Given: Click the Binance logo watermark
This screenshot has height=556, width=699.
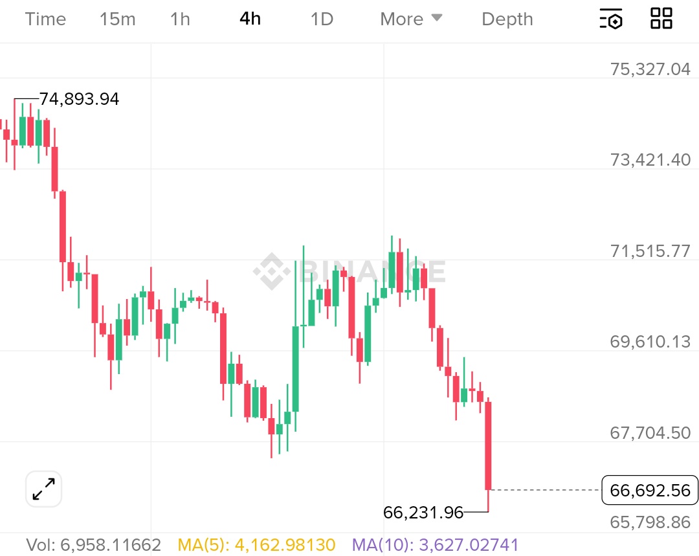Looking at the screenshot, I should (x=349, y=272).
